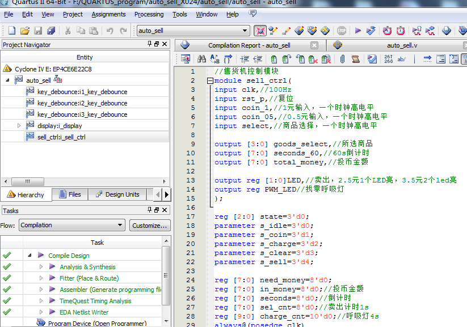
Task: Click the Paste clipboard icon
Action: [x=94, y=31]
